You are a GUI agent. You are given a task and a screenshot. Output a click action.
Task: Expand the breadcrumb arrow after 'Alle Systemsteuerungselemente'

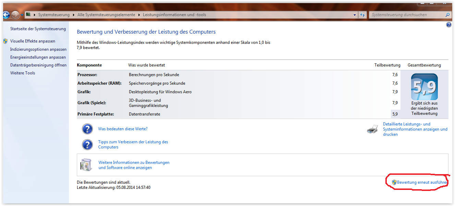[x=139, y=15]
